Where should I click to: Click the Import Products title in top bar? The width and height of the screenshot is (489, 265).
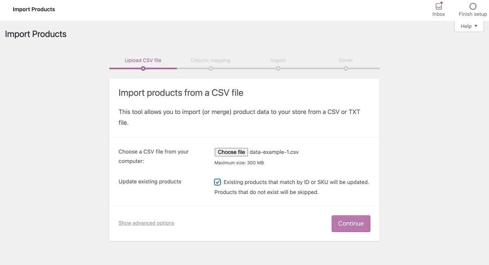click(x=34, y=9)
